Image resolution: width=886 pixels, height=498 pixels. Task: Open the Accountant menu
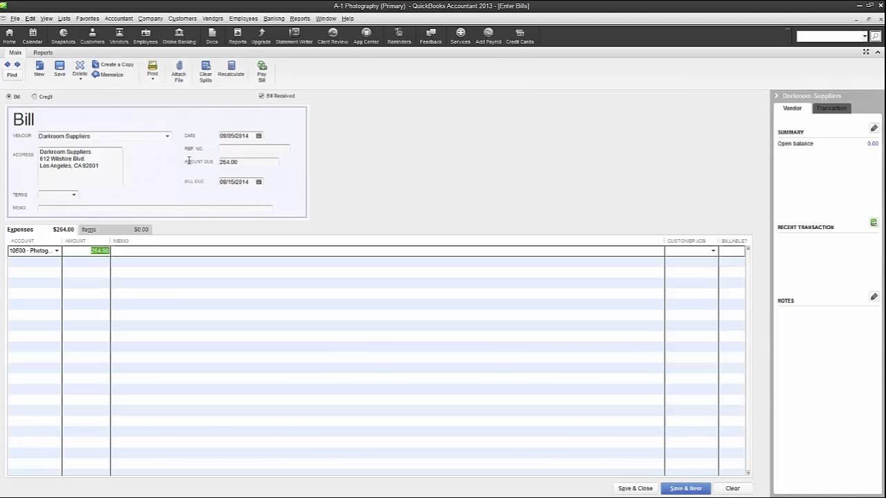point(119,19)
